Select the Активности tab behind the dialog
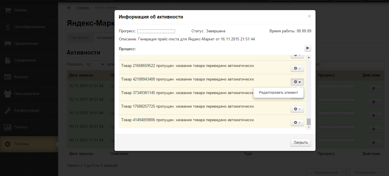389x176 pixels. tap(104, 38)
